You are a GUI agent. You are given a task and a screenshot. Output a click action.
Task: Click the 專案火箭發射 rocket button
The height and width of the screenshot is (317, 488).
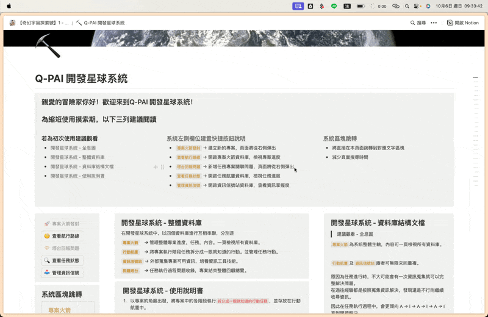(62, 224)
